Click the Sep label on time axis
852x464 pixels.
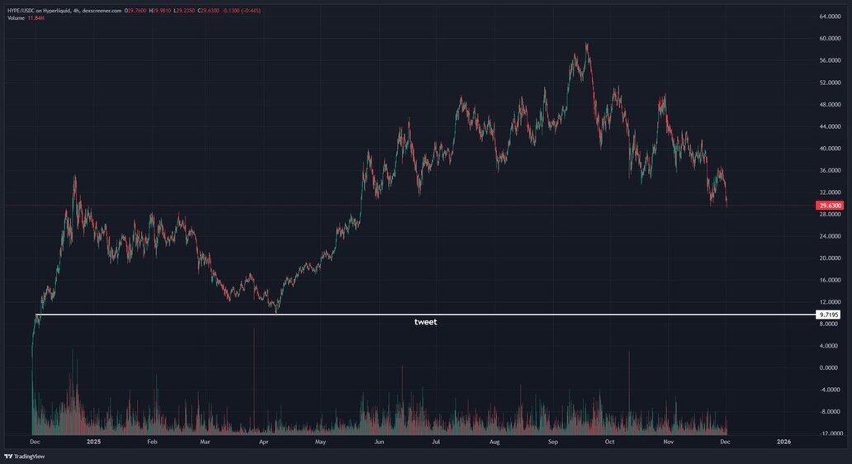tap(552, 442)
